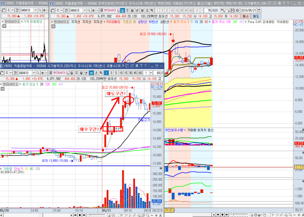Screen dimensions: 304x217
Task: Click the T icon in front window title bar
Action: click(x=141, y=66)
